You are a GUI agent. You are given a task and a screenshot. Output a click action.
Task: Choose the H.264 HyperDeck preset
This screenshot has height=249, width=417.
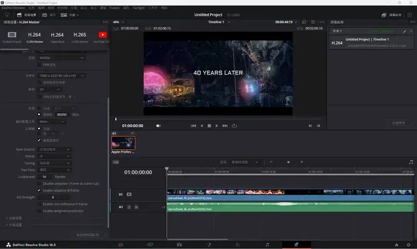click(57, 37)
